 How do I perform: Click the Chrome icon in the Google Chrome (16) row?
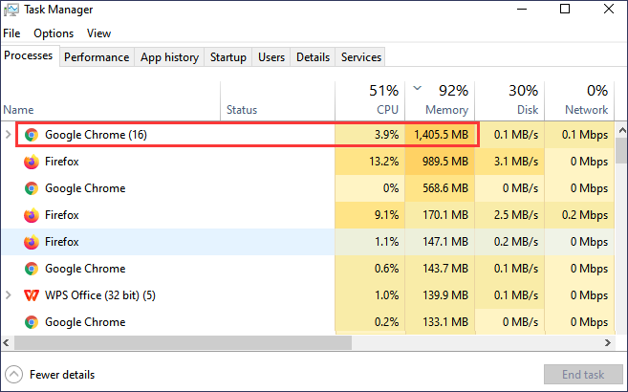click(31, 135)
